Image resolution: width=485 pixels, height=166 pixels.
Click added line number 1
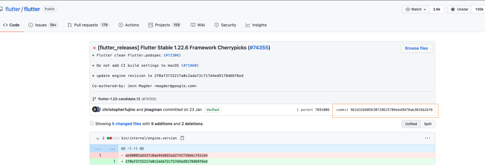coord(114,161)
